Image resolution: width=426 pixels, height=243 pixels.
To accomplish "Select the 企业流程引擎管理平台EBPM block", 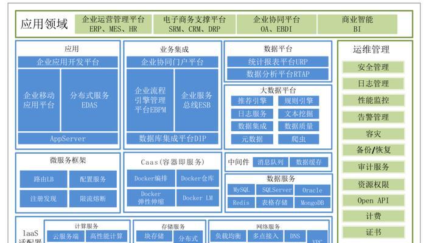I will tap(150, 100).
